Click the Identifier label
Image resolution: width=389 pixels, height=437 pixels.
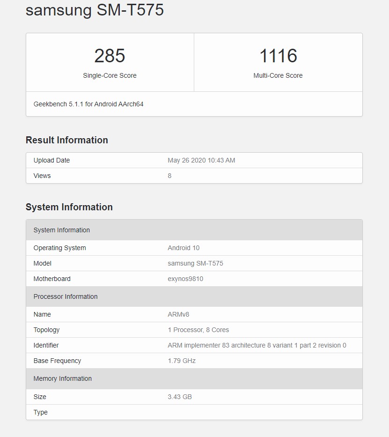click(46, 345)
